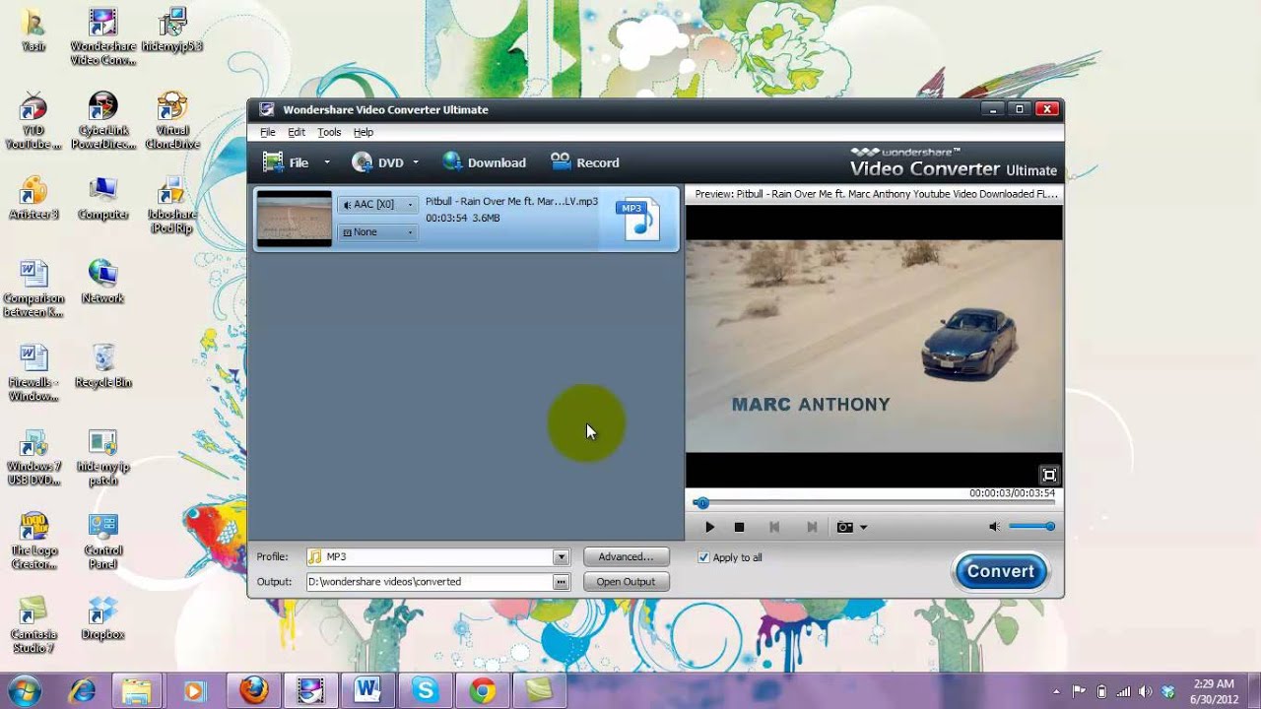The width and height of the screenshot is (1261, 709).
Task: Open Virtual CloneDrive desktop icon
Action: point(171,121)
